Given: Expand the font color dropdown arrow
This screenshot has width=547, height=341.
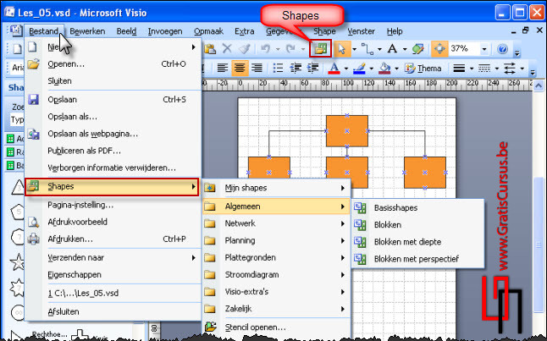Looking at the screenshot, I should click(x=346, y=69).
